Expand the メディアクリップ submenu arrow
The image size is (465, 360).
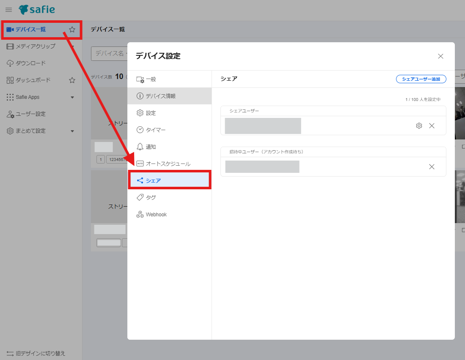pyautogui.click(x=73, y=46)
